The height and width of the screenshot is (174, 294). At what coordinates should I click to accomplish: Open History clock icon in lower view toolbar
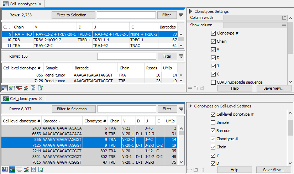[x=33, y=169]
